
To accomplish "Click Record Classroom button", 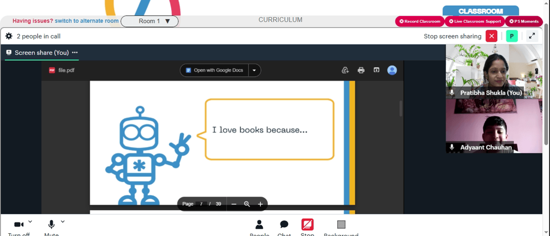I will click(x=420, y=21).
